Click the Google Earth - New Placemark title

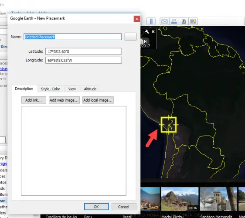click(x=37, y=18)
